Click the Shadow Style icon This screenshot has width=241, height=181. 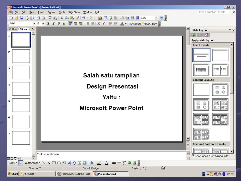click(x=130, y=163)
